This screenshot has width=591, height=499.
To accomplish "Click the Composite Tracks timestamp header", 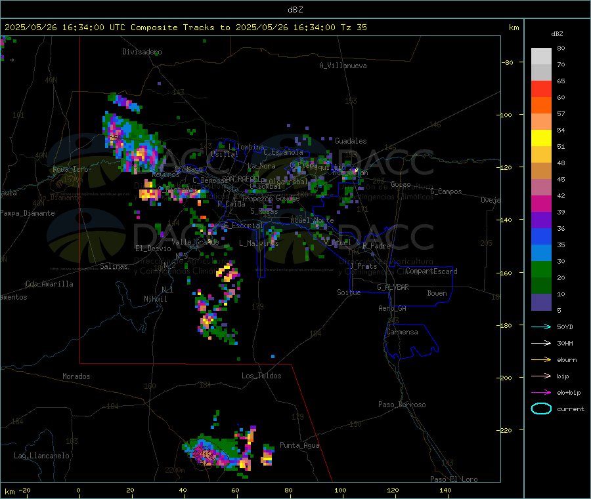I will [186, 28].
